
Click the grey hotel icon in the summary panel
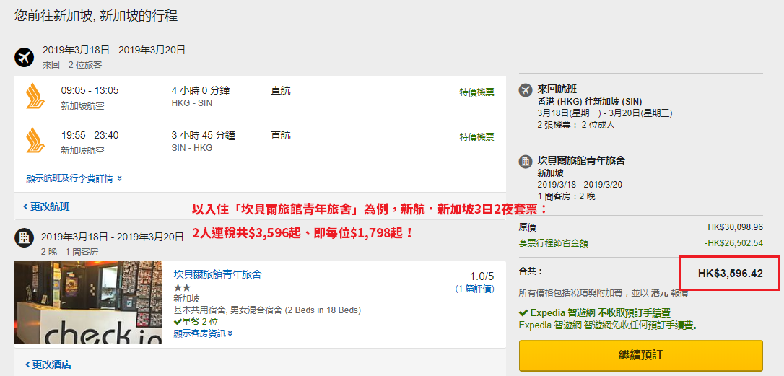coord(526,162)
